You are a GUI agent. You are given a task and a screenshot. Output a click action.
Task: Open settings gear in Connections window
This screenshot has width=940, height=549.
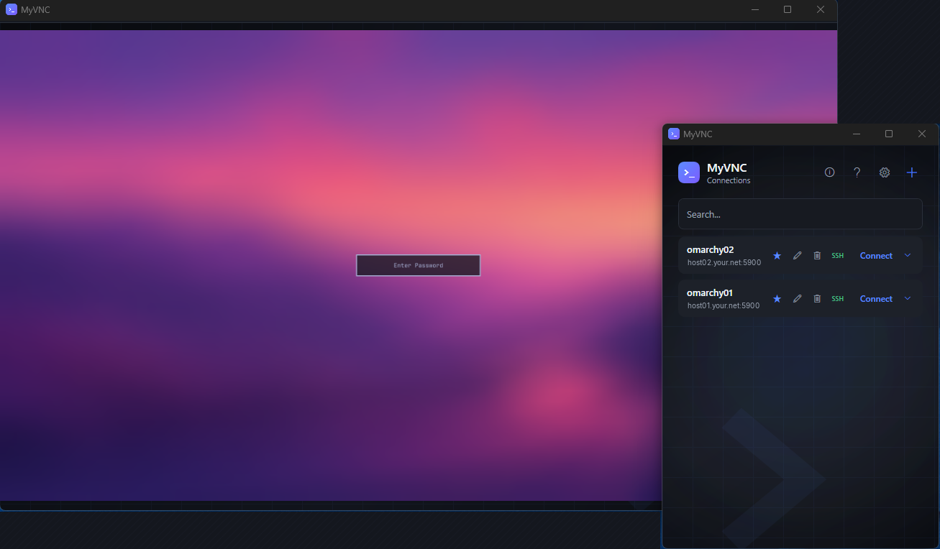click(885, 172)
